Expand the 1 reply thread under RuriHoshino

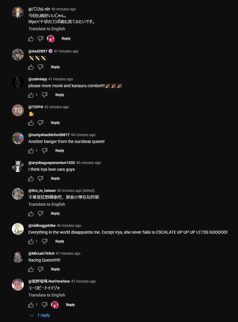pyautogui.click(x=40, y=315)
